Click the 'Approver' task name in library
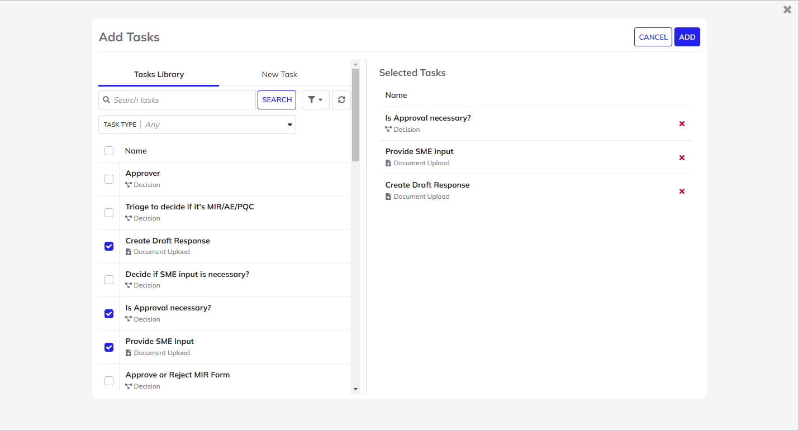This screenshot has height=431, width=799. point(143,173)
